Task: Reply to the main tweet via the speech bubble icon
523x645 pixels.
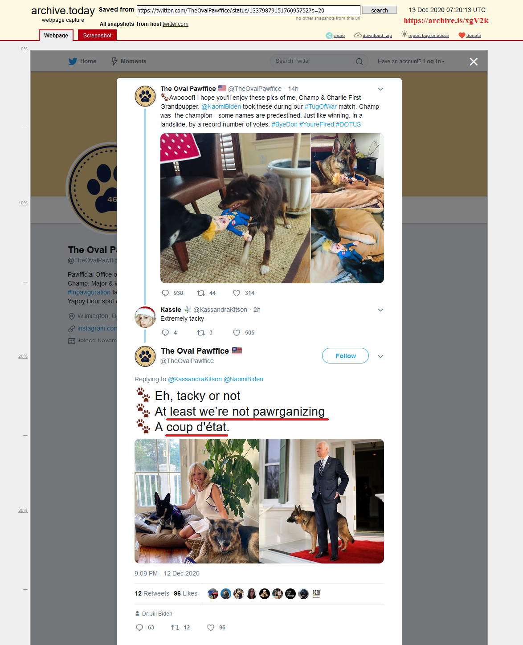Action: coord(139,628)
